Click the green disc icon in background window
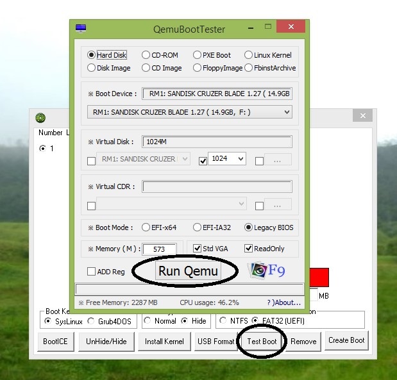Screen dimensions: 397x380 (40, 118)
